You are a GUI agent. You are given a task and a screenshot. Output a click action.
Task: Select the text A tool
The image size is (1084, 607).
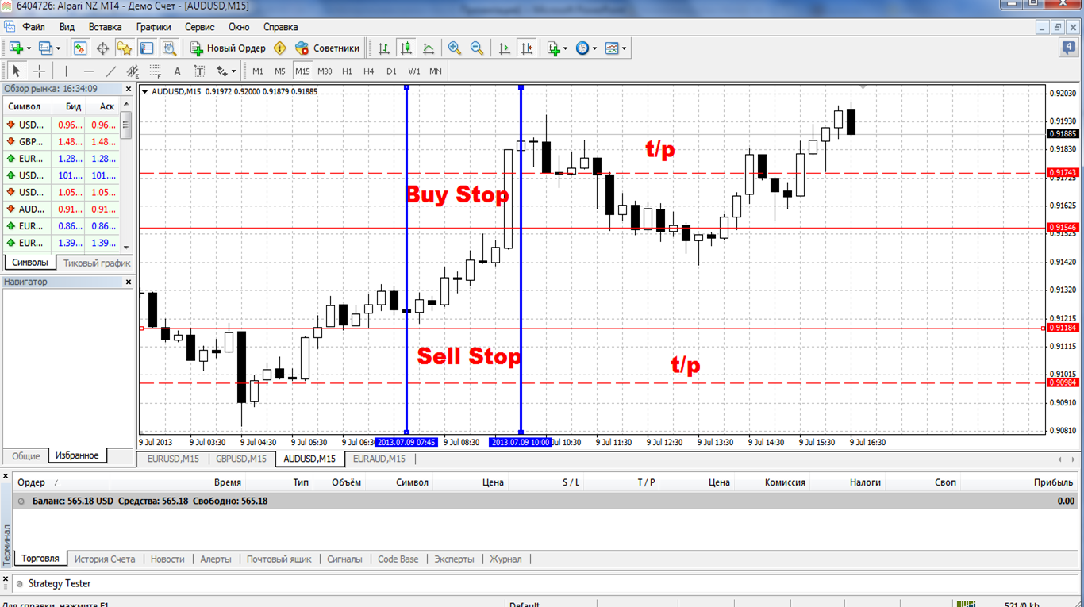coord(178,71)
